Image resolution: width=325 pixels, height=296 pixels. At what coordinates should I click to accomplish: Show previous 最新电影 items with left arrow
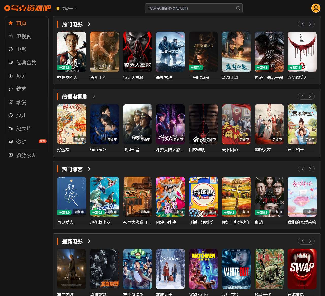point(302,241)
